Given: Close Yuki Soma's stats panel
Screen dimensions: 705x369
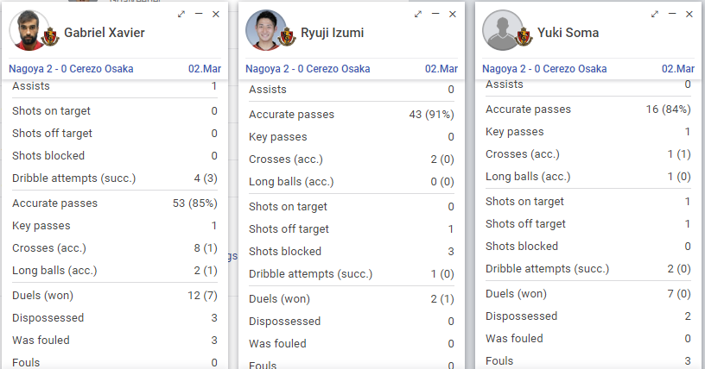Looking at the screenshot, I should point(689,15).
